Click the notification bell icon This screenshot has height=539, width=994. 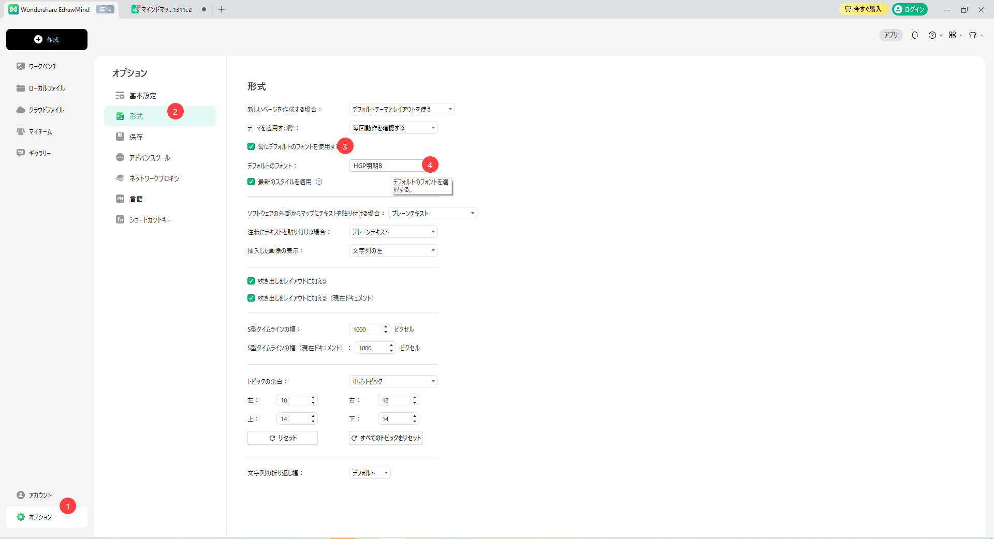click(915, 35)
